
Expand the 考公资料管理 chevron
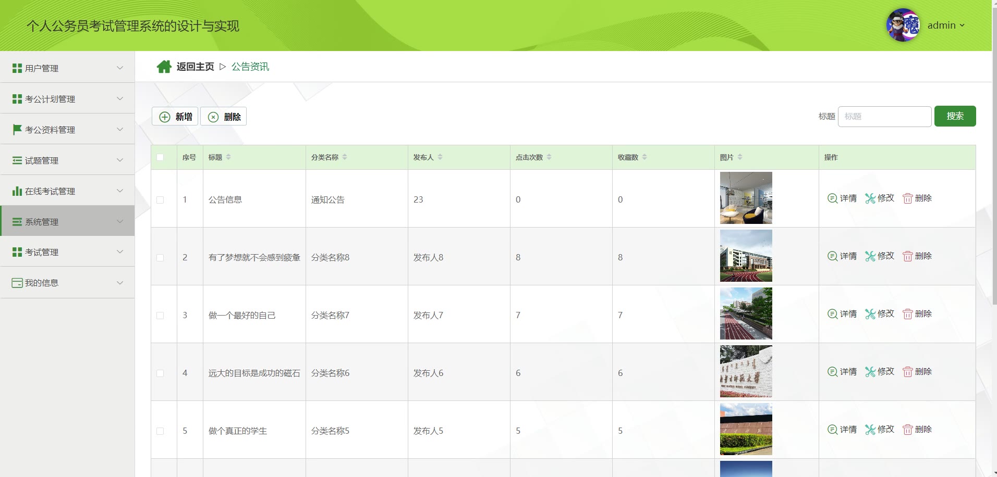[x=120, y=129]
